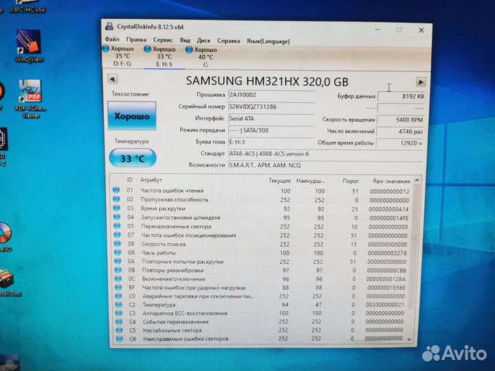
Task: Select row 01 Частота ошибок чтения
Action: (261, 191)
